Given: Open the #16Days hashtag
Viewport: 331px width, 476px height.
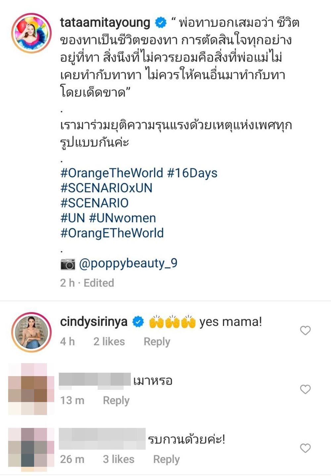Looking at the screenshot, I should (x=192, y=173).
